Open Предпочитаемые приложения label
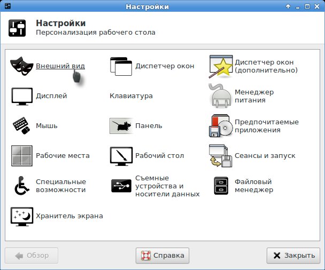 point(267,126)
